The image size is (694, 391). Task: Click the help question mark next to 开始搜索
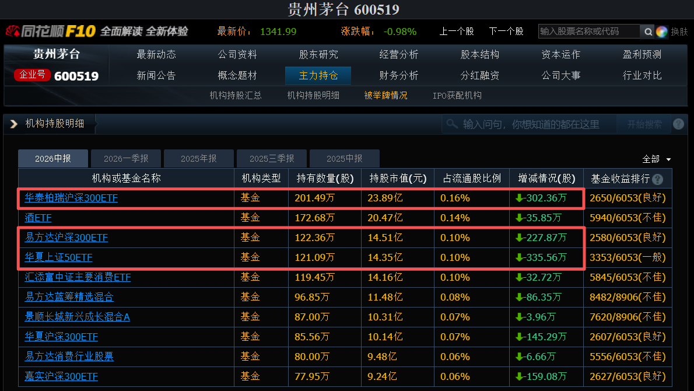click(x=678, y=124)
